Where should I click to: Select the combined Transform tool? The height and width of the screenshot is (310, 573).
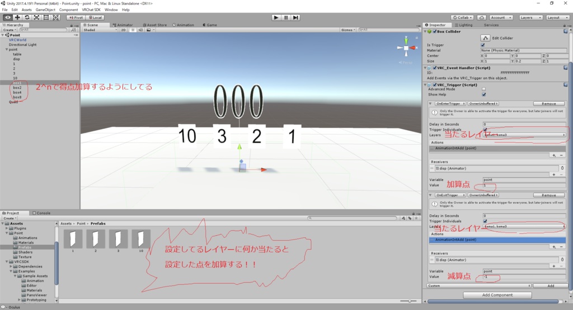55,17
